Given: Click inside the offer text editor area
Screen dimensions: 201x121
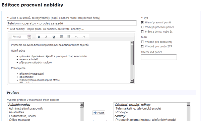Looking at the screenshot, I should coord(70,62).
